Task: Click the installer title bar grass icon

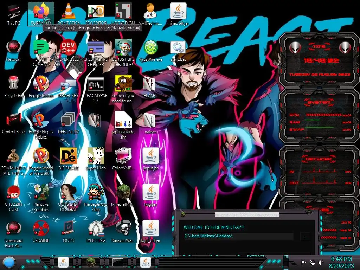Action: click(x=183, y=214)
